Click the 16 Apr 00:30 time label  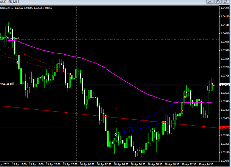point(87,164)
